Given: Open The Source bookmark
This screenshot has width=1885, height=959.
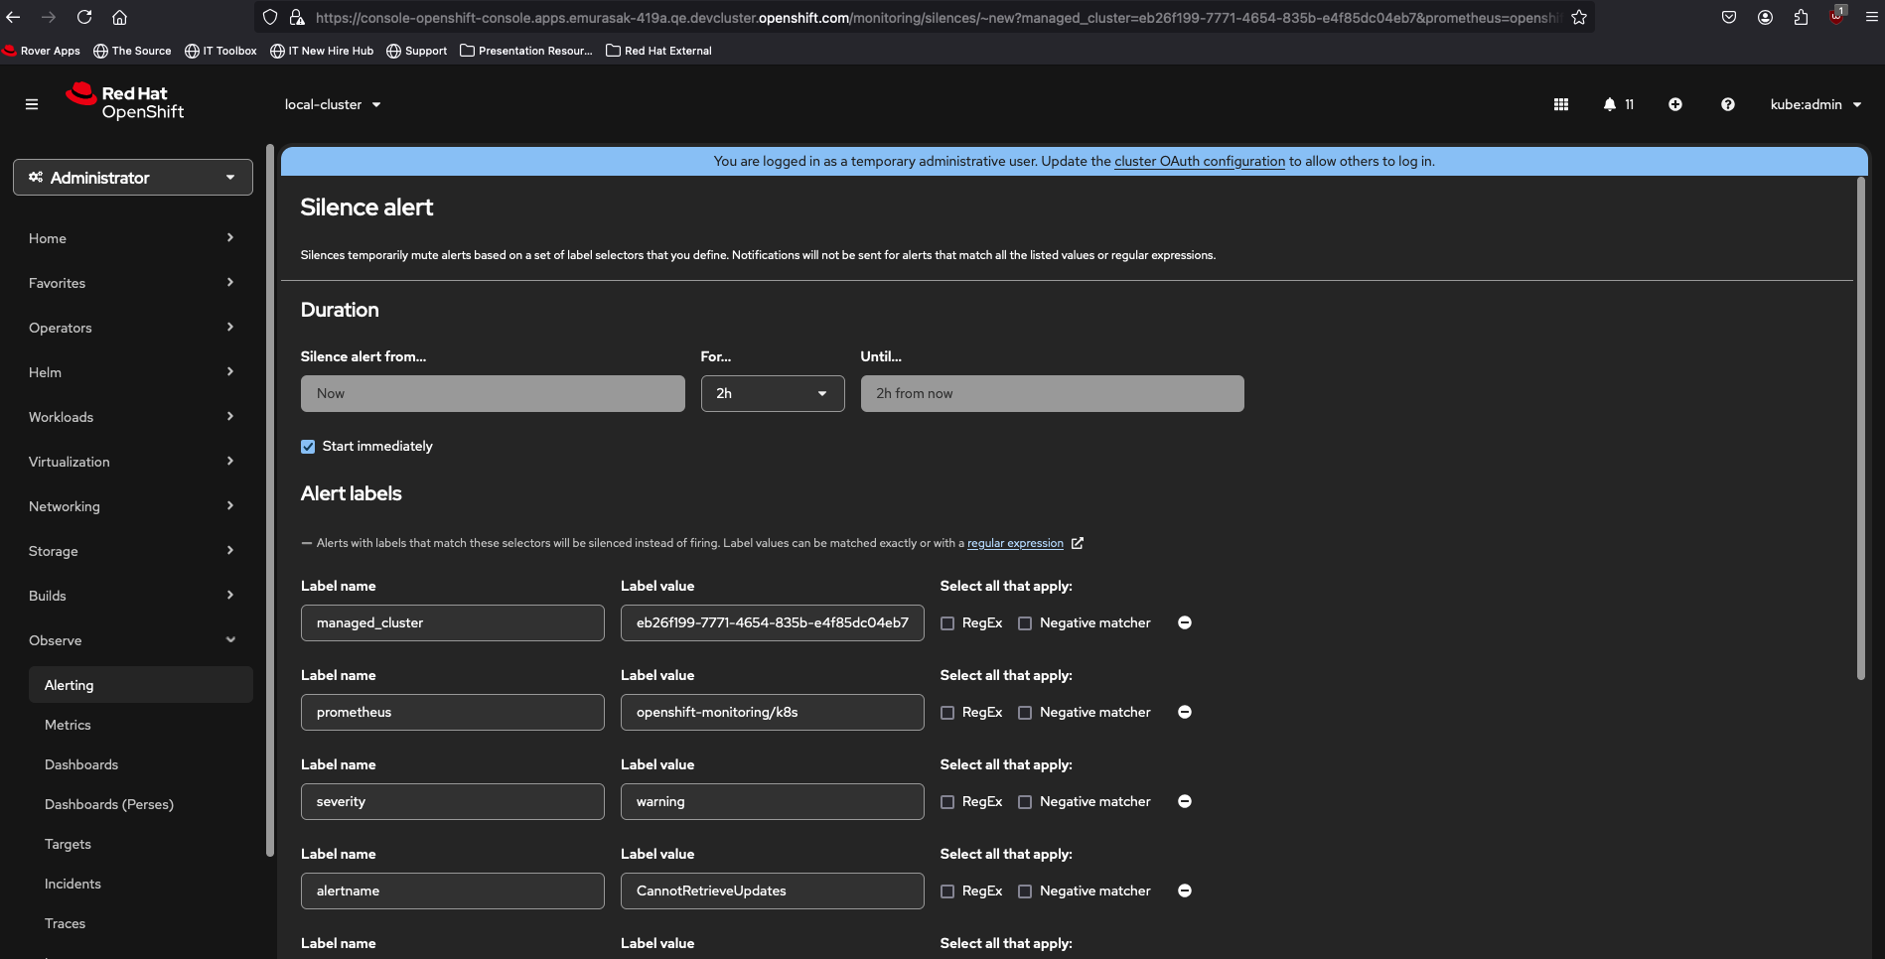Looking at the screenshot, I should click(132, 51).
